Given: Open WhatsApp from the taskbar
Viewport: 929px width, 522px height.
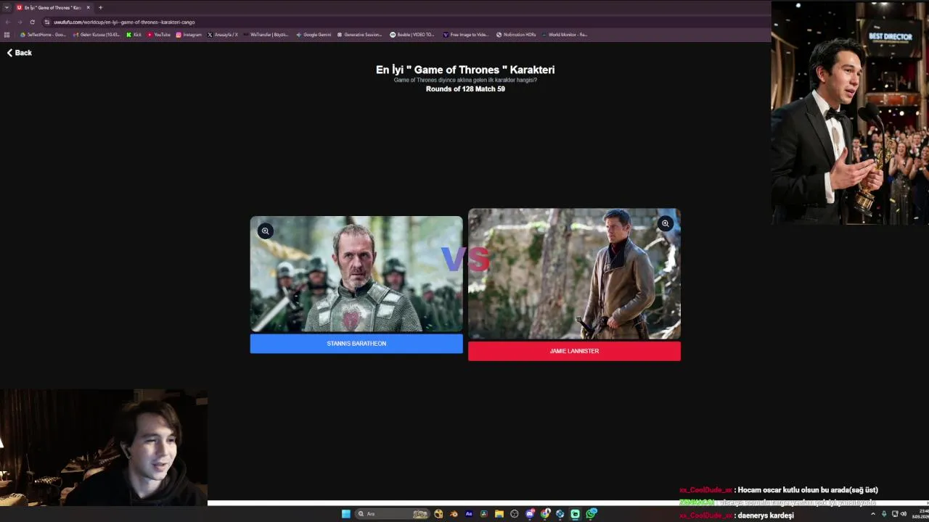Looking at the screenshot, I should (x=592, y=514).
